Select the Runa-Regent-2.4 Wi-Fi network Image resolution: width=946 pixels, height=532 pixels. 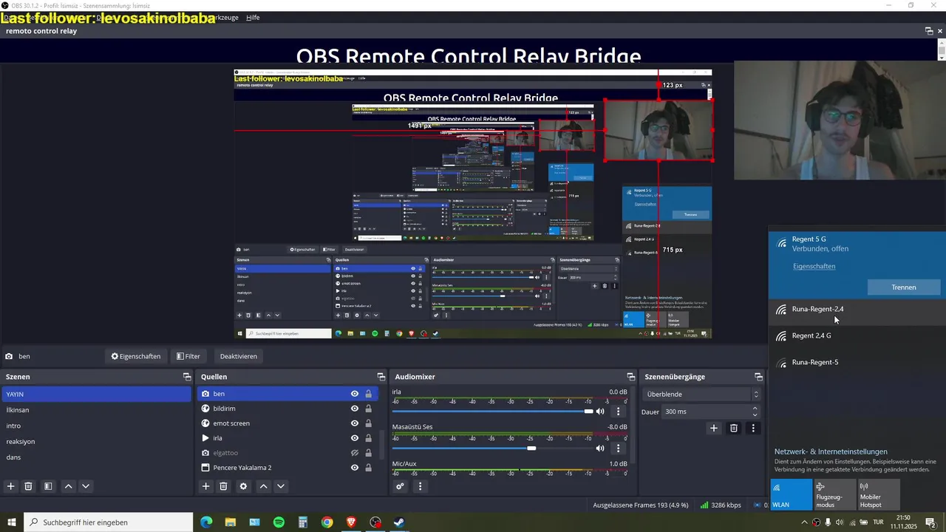(x=857, y=310)
